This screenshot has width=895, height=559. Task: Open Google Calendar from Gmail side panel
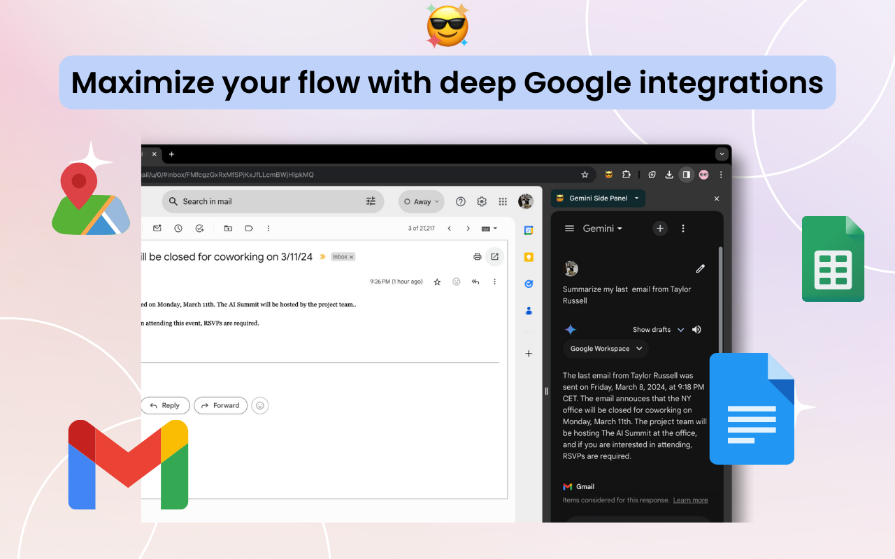click(x=529, y=230)
